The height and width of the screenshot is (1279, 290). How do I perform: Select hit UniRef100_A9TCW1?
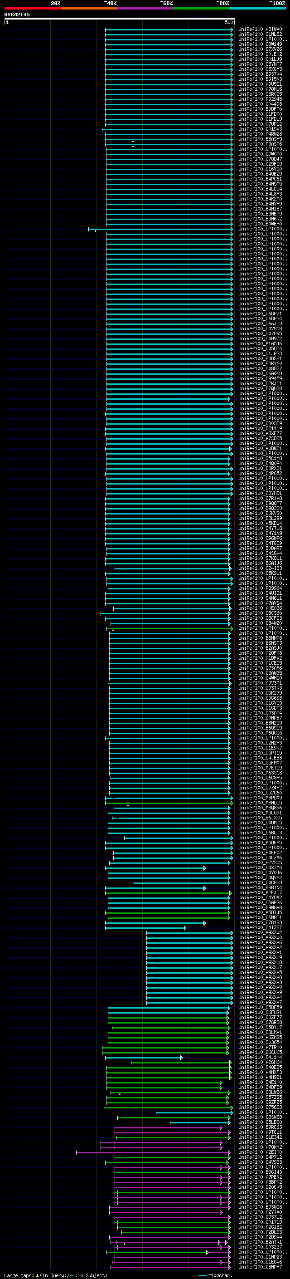point(260,1132)
